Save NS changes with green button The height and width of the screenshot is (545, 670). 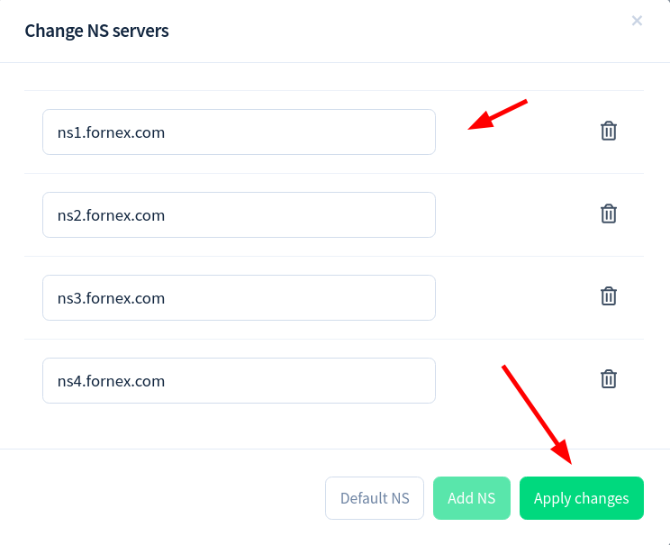(x=582, y=498)
